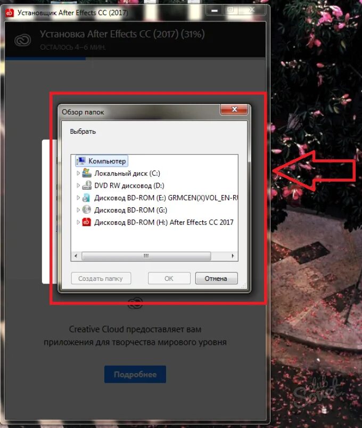362x428 pixels.
Task: Click the 'Установка After Effects CC (2017) (31%)' heading
Action: click(x=122, y=34)
